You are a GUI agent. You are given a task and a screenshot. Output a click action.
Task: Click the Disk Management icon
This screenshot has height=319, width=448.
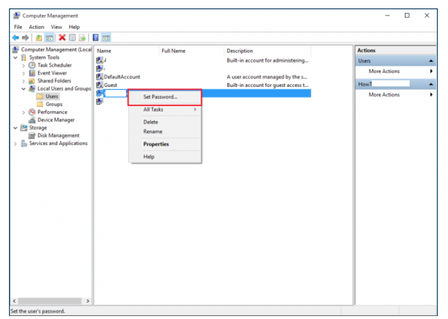[x=32, y=136]
